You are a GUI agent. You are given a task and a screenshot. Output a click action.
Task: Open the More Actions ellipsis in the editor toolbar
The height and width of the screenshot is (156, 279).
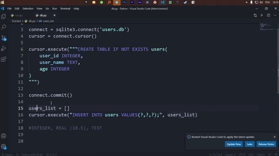(275, 16)
